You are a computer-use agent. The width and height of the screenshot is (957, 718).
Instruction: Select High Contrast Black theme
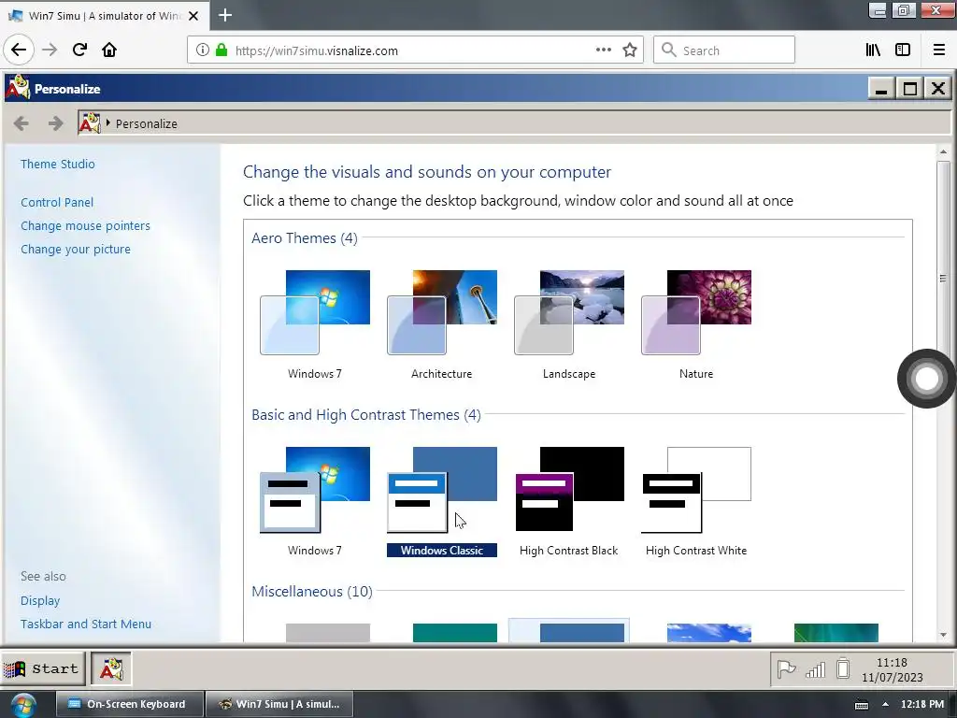click(569, 501)
